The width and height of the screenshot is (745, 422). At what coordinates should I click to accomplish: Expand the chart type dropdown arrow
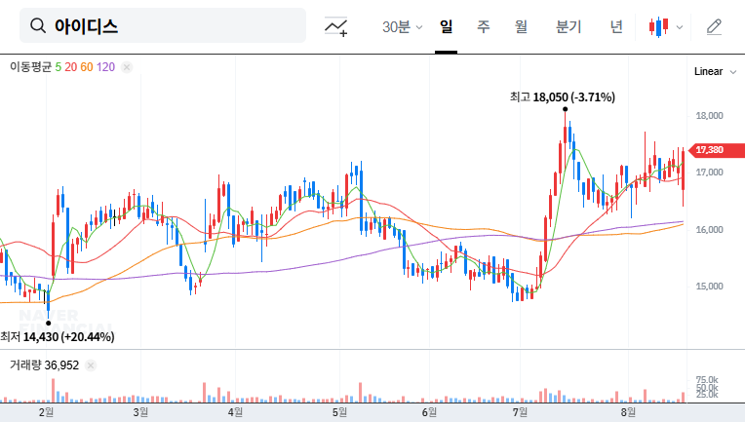point(680,27)
